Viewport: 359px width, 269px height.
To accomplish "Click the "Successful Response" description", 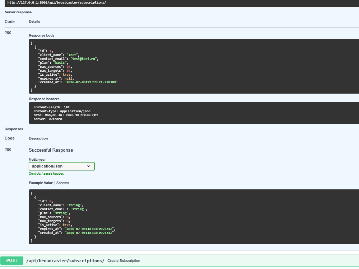I will 51,150.
